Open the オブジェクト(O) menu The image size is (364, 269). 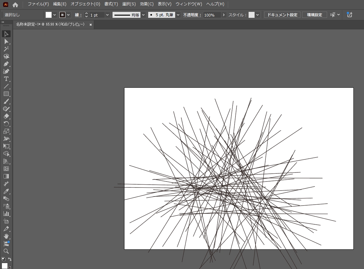coord(85,4)
